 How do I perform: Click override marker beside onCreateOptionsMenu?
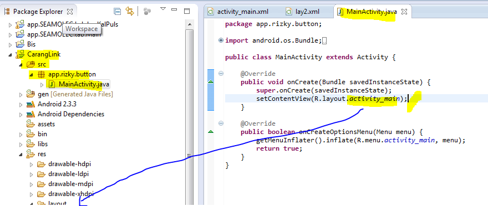pyautogui.click(x=211, y=132)
